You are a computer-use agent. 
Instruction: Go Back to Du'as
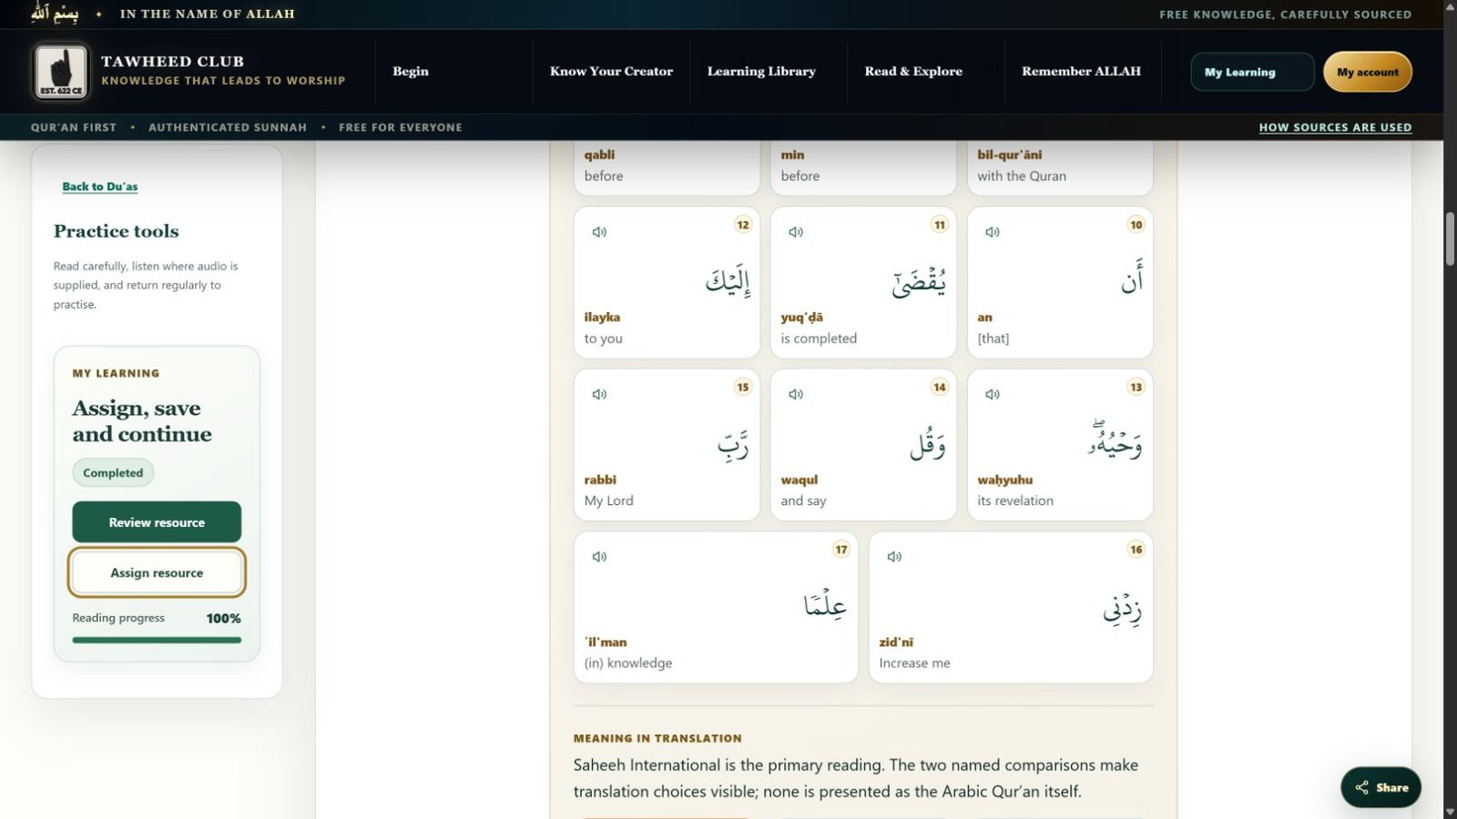click(100, 187)
